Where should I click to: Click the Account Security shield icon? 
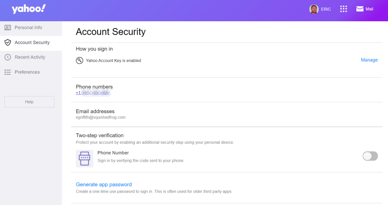pos(8,42)
